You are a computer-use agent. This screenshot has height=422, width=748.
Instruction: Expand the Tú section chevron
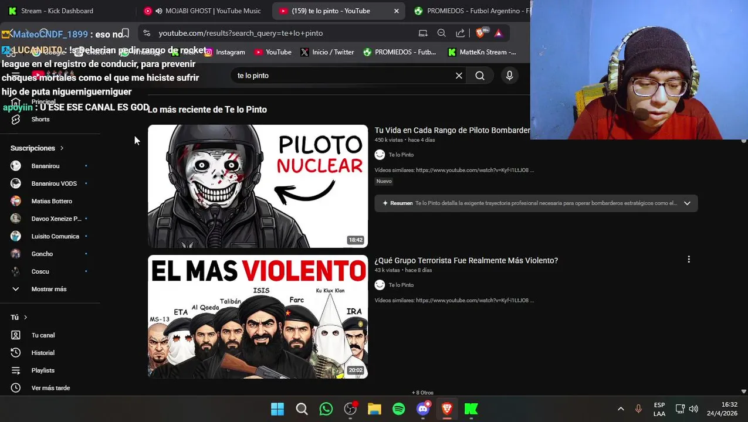(25, 318)
